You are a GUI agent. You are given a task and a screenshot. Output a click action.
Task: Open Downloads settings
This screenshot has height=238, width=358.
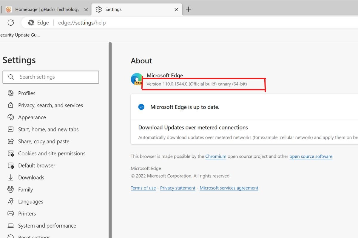coord(31,178)
